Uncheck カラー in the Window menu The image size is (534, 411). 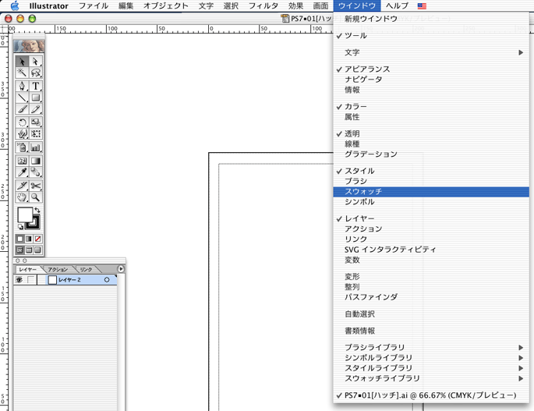click(431, 106)
